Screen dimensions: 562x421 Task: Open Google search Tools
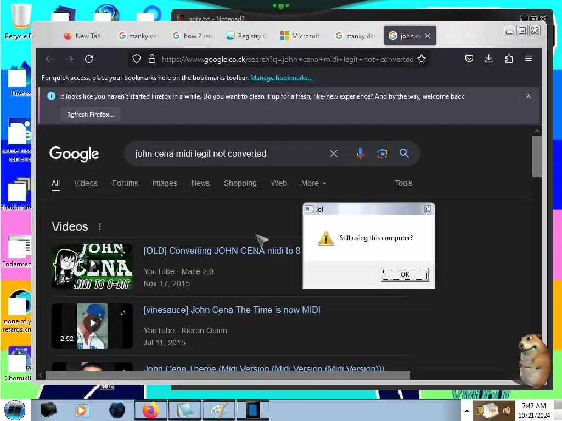click(x=403, y=183)
